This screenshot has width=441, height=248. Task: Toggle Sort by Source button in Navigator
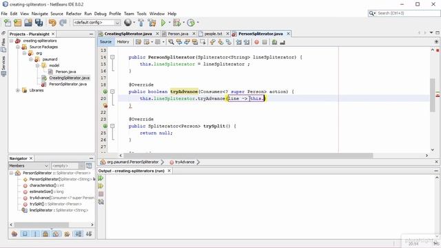(x=89, y=234)
